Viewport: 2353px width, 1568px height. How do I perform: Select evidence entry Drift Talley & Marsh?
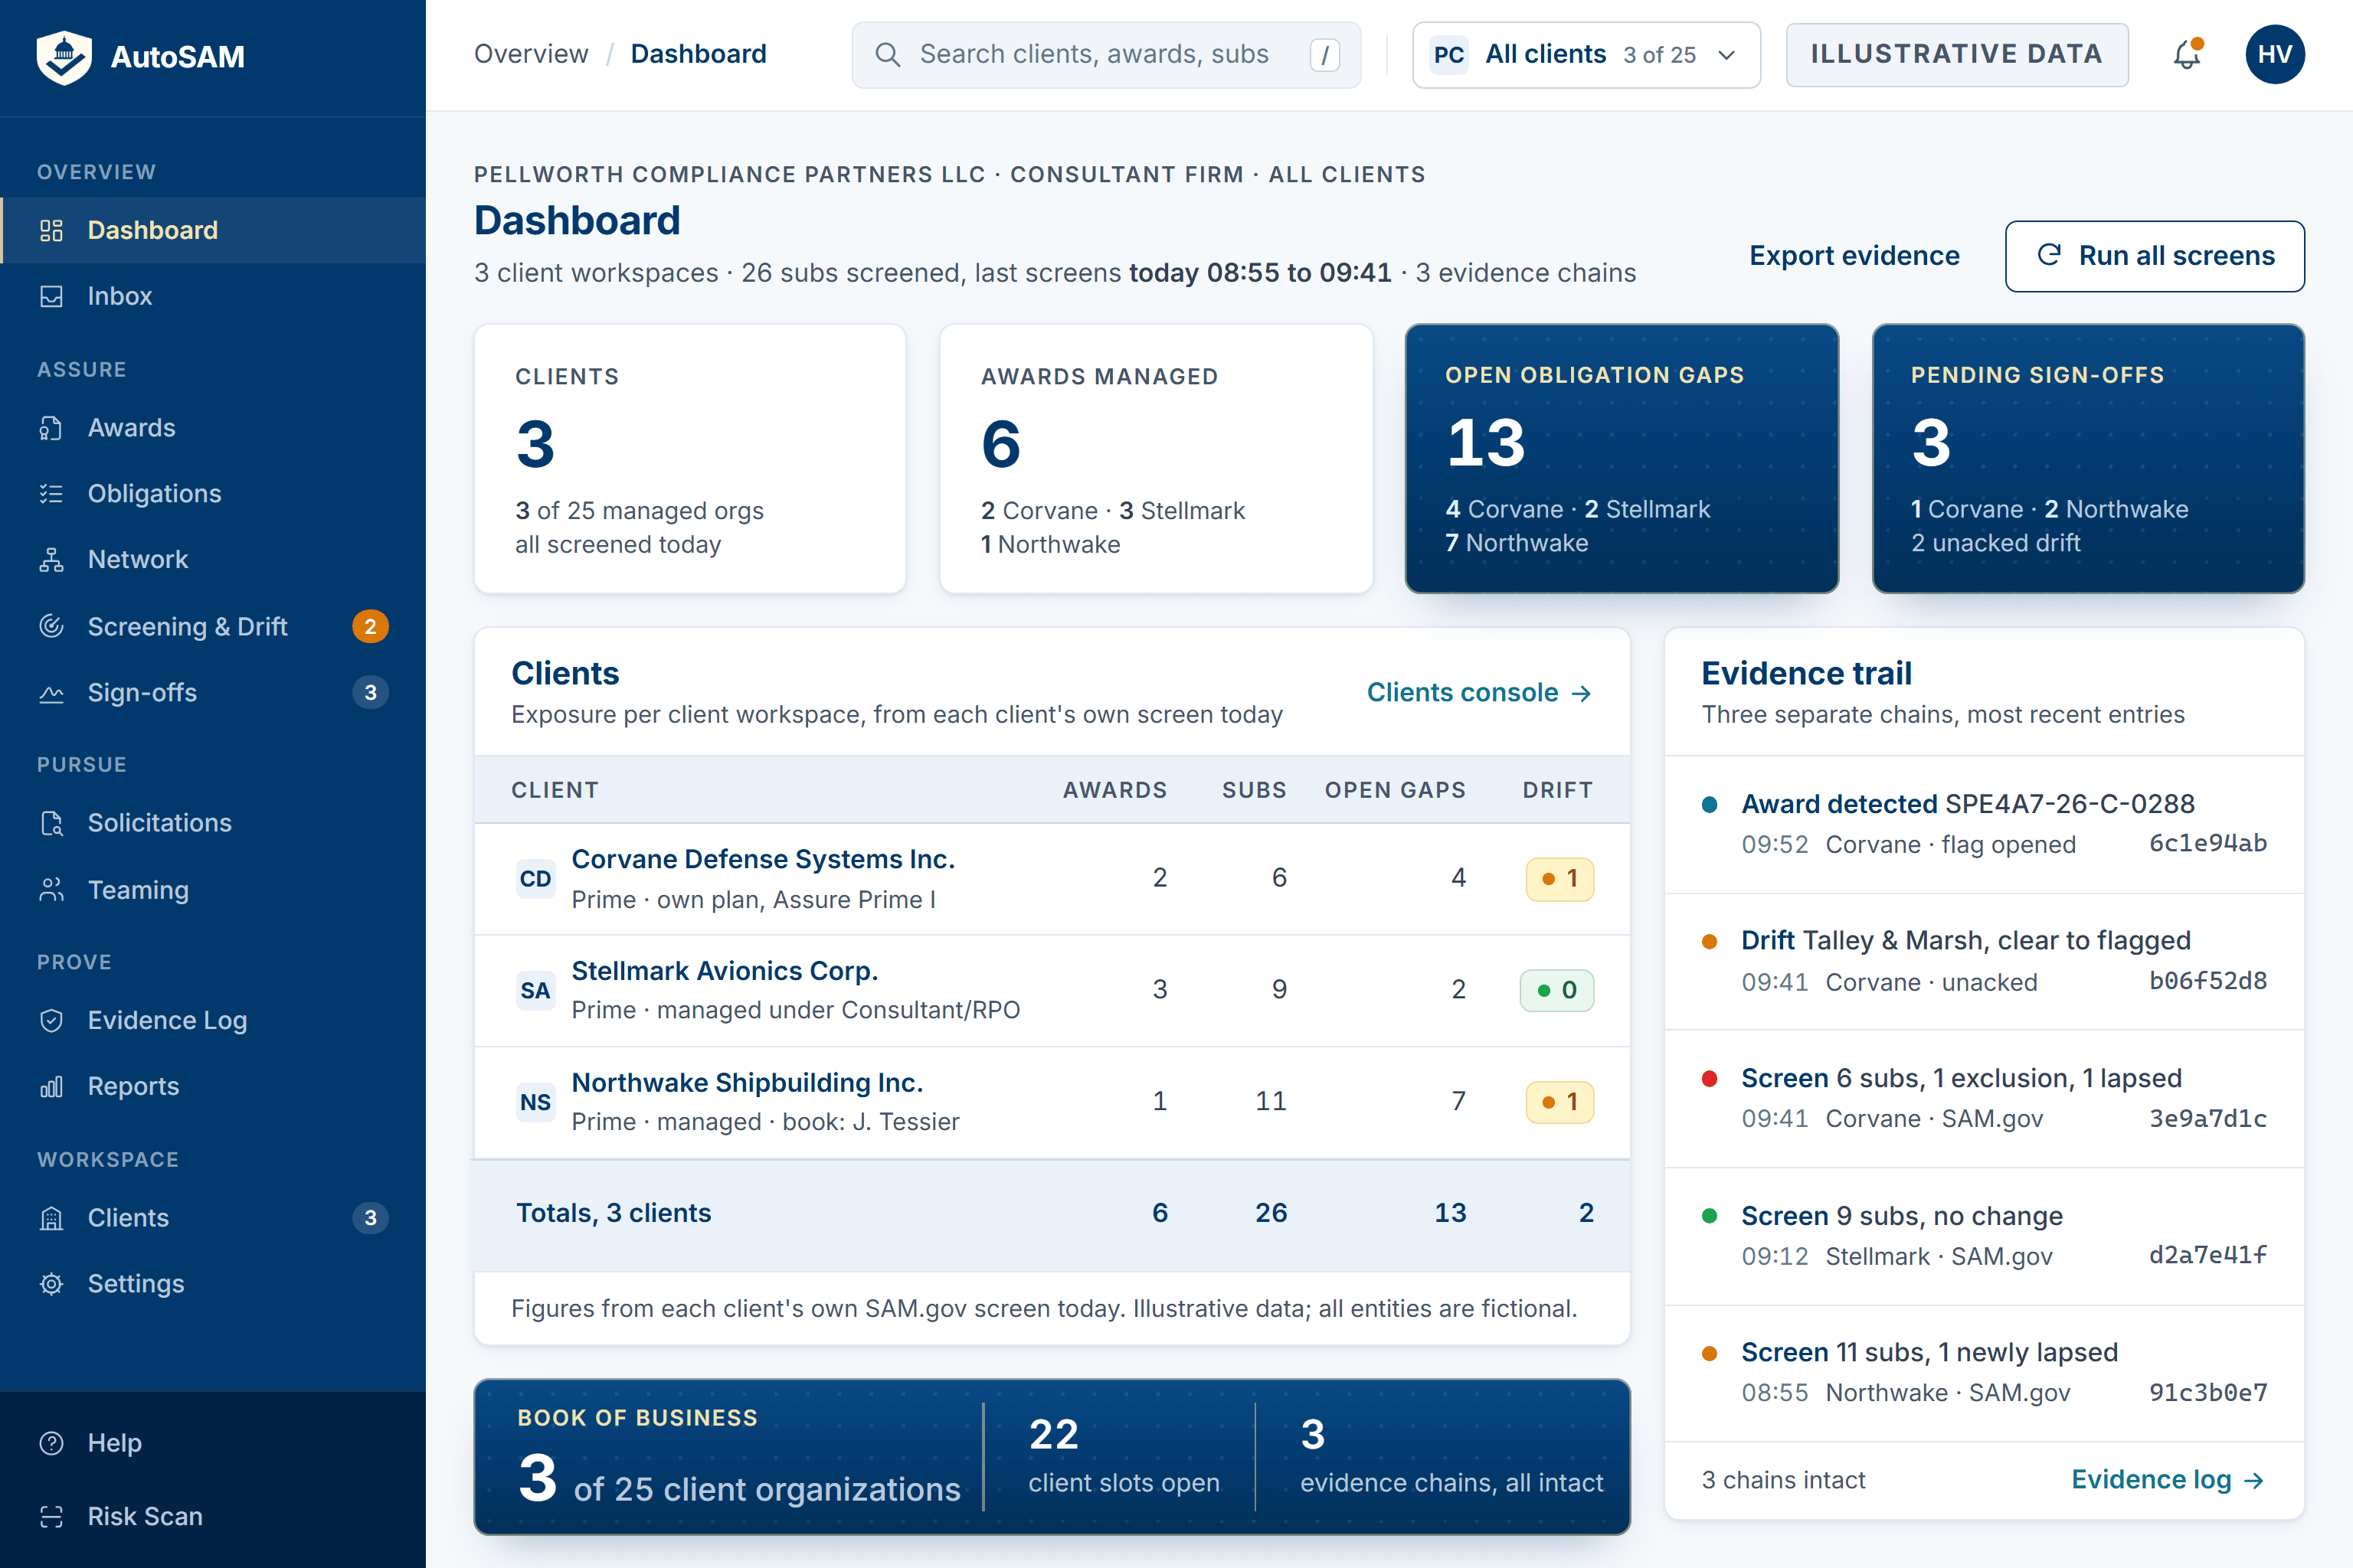(1984, 961)
